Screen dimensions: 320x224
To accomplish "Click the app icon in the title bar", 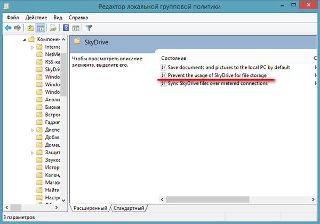I will [x=6, y=6].
